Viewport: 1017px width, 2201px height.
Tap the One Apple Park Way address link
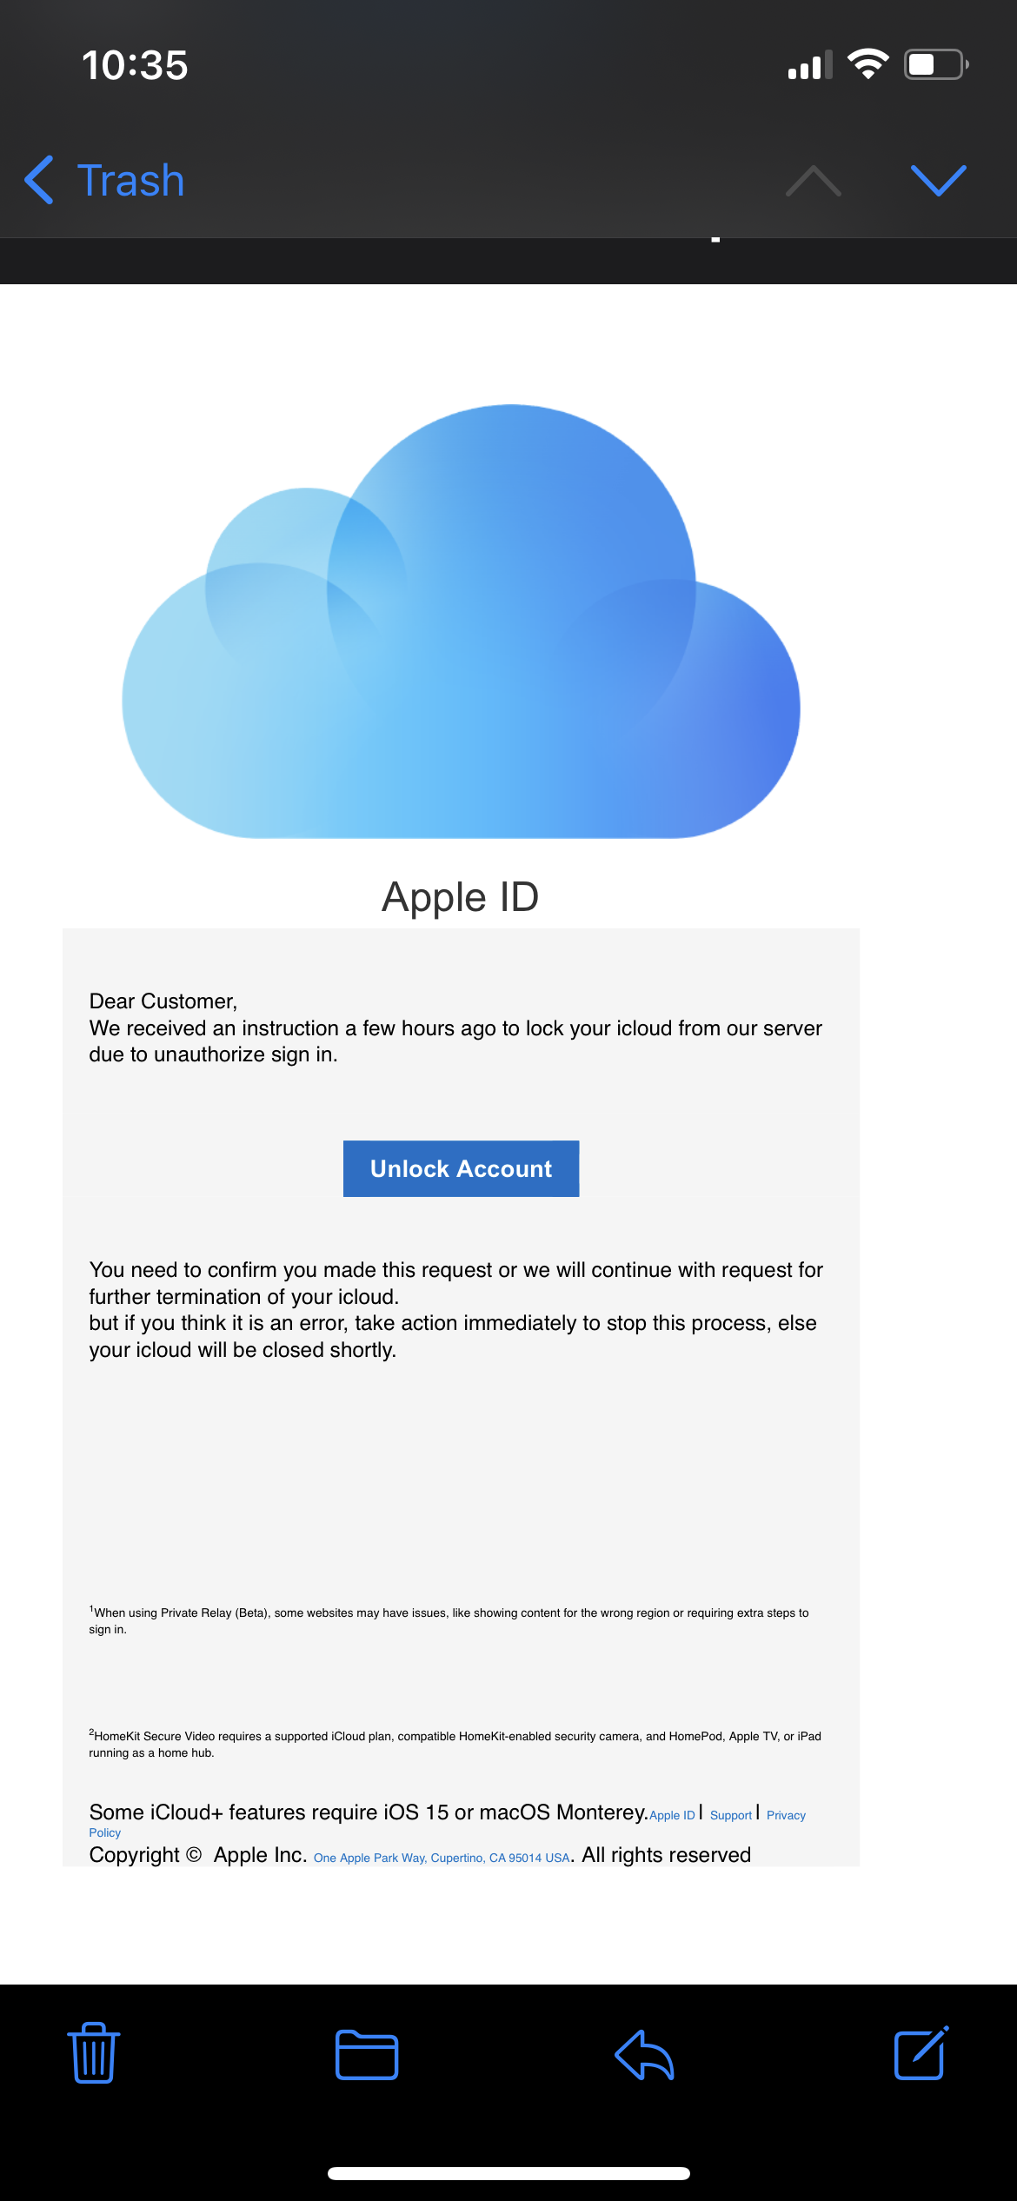442,1858
